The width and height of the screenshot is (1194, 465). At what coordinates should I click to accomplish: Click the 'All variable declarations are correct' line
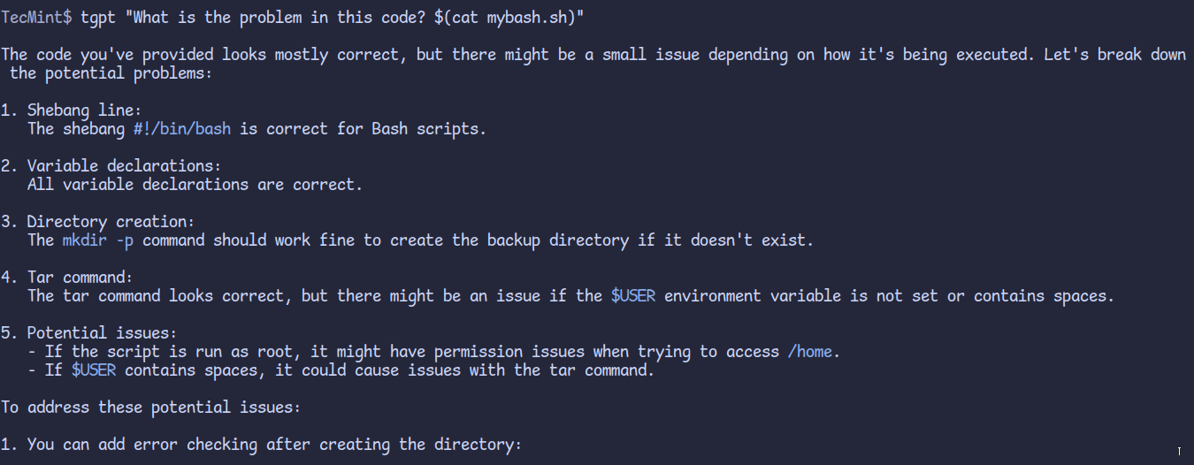195,184
